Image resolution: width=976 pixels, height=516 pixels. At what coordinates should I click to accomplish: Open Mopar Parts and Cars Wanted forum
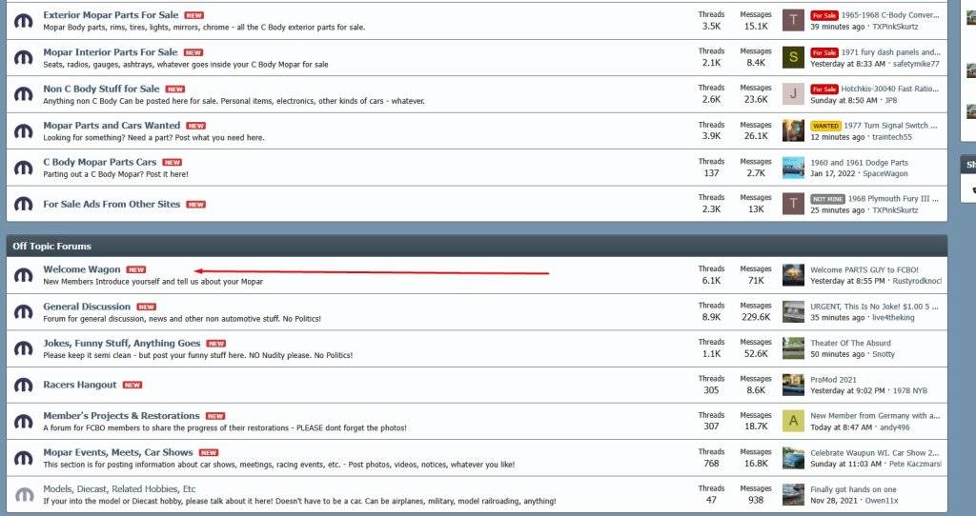coord(112,125)
